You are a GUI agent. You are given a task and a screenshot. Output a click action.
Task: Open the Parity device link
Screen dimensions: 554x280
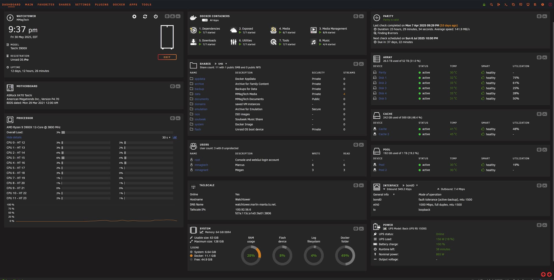[x=382, y=73]
